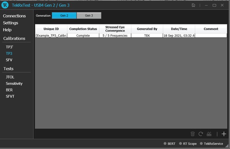Viewport: 230px width, 149px height.
Task: Click Generated By column header
Action: click(147, 29)
